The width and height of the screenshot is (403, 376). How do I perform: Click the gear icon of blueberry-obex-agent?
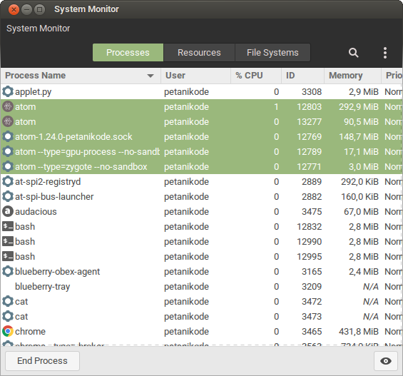pyautogui.click(x=8, y=271)
